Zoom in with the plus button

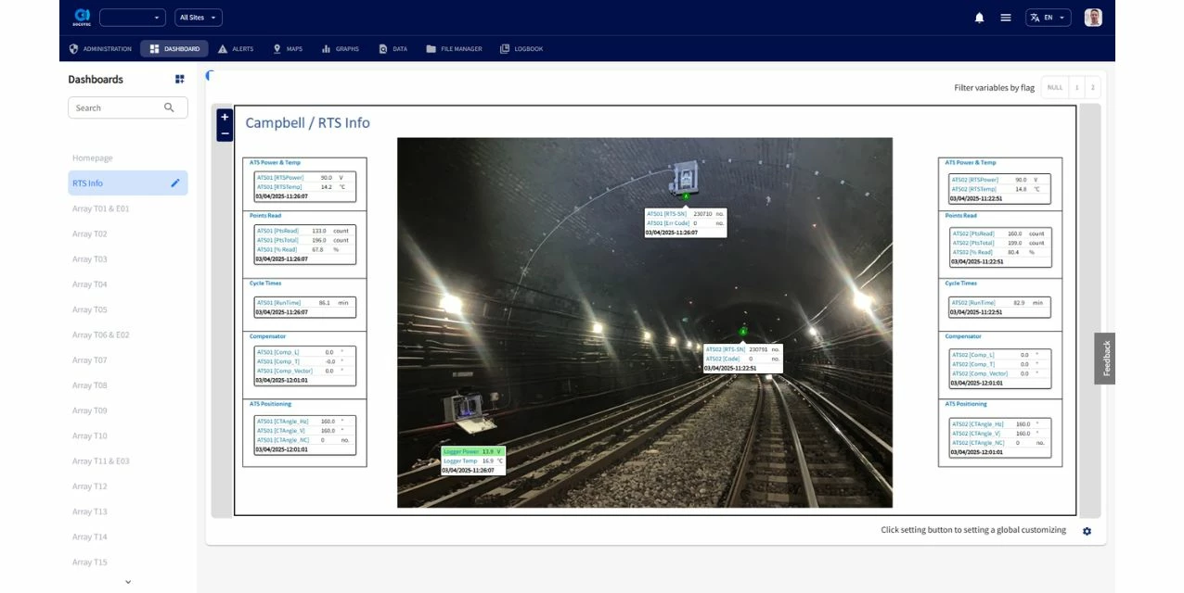click(225, 118)
